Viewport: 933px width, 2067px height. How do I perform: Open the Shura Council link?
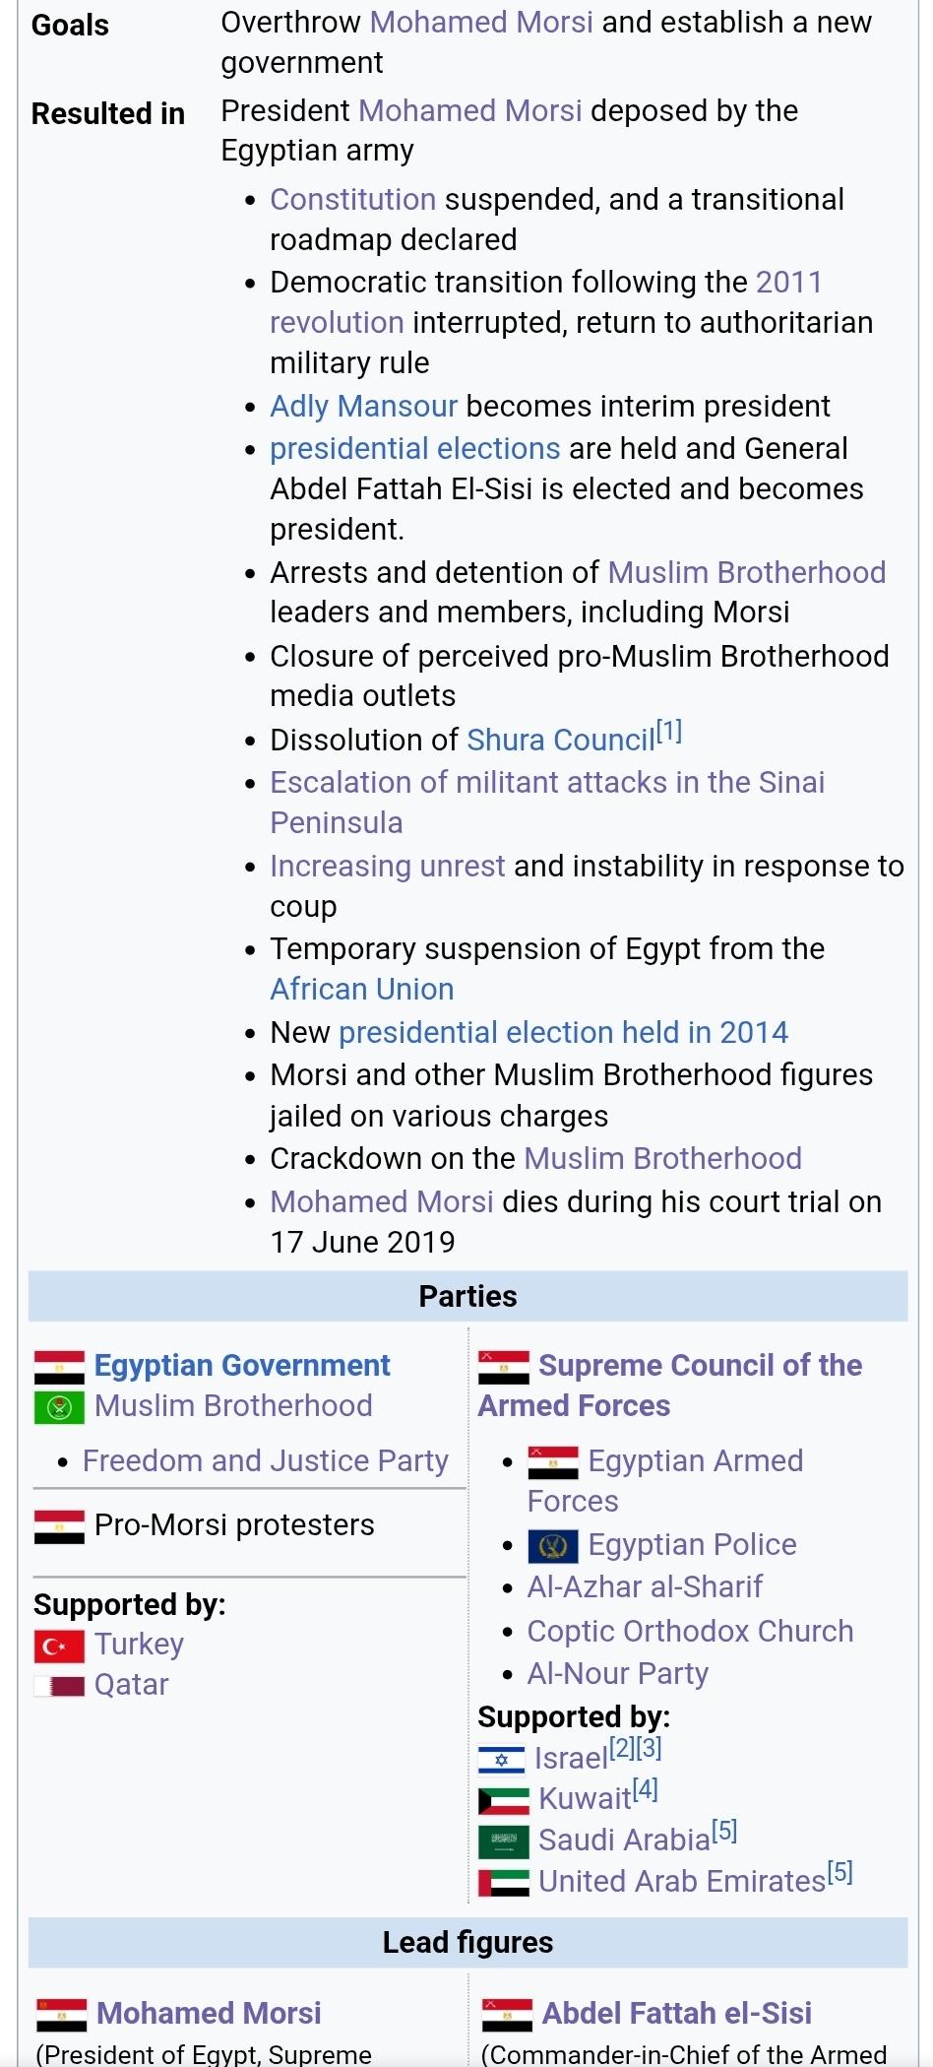pyautogui.click(x=560, y=740)
